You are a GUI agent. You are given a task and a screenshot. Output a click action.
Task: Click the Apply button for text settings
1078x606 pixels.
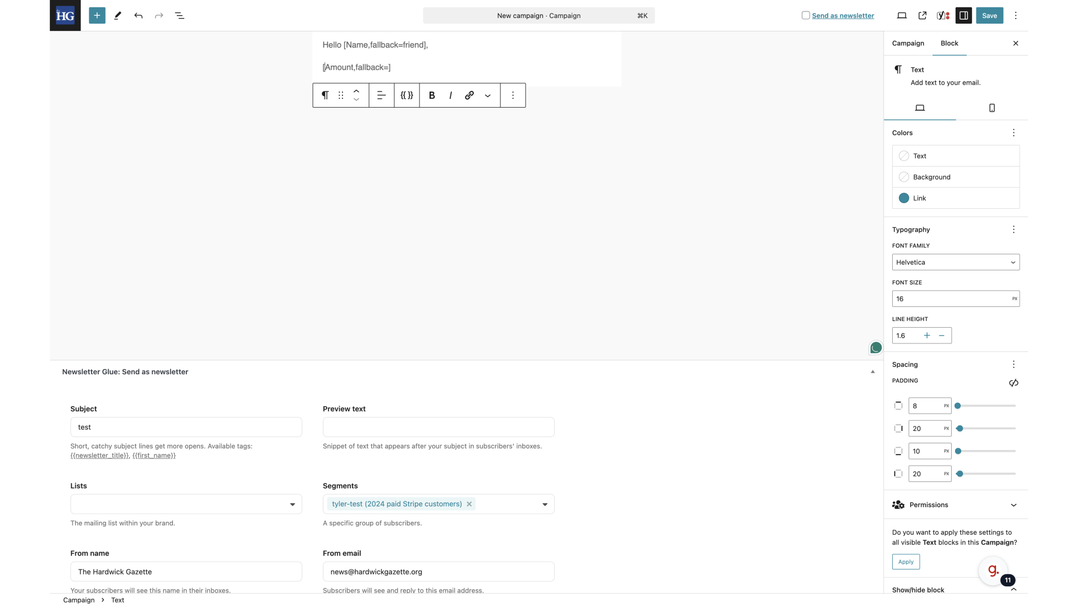pos(906,561)
